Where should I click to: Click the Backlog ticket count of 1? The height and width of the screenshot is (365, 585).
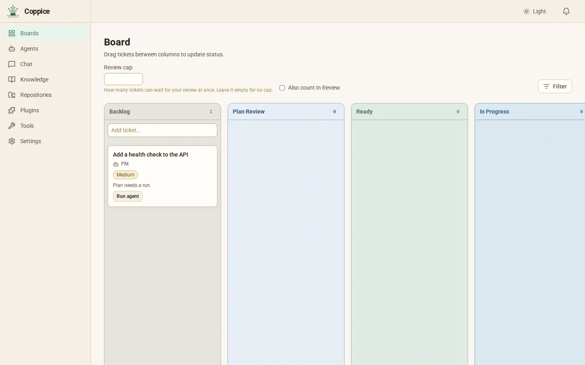tap(211, 112)
